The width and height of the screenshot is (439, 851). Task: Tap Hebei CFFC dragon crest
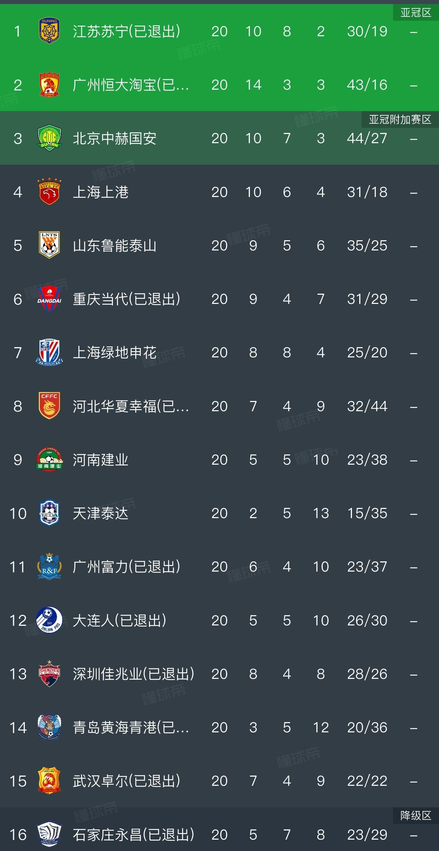pyautogui.click(x=49, y=406)
